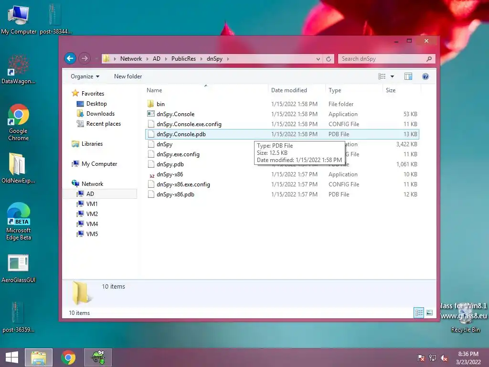
Task: Sort by Date modified column header
Action: pos(297,90)
